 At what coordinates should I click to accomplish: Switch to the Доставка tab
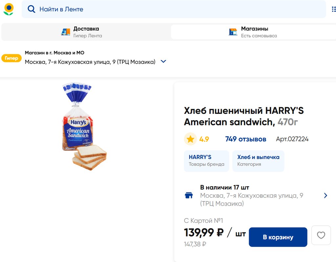(x=86, y=32)
